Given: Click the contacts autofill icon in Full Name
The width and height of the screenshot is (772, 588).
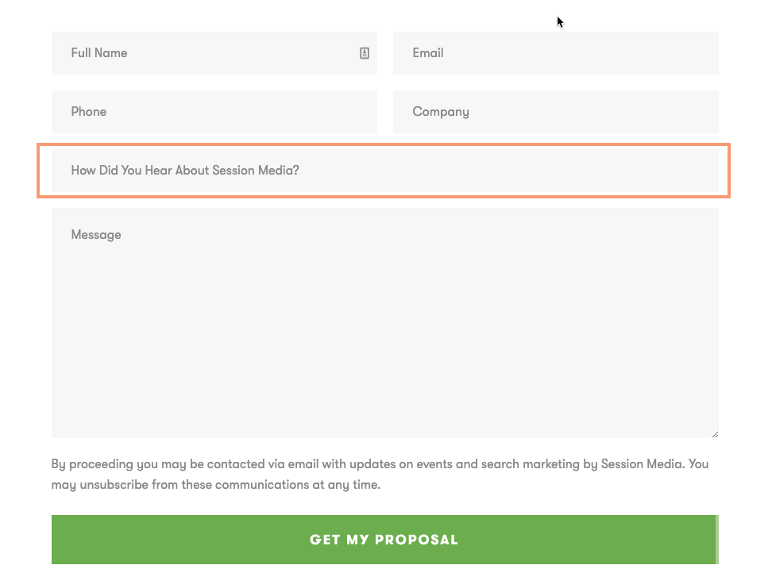Looking at the screenshot, I should coord(365,53).
